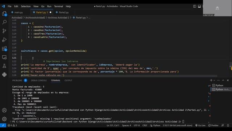
Task: Click the feedback icon in status bar
Action: pyautogui.click(x=223, y=125)
